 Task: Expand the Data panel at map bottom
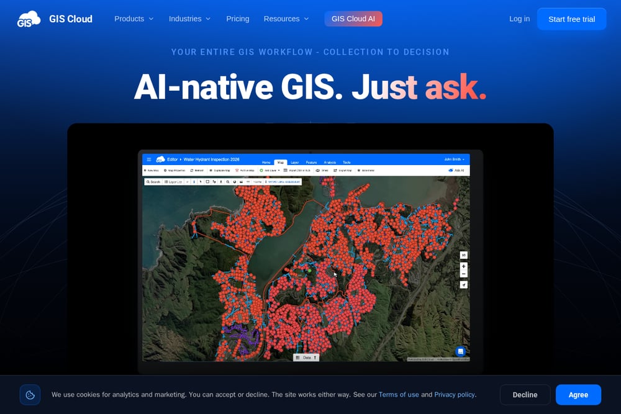tap(306, 358)
